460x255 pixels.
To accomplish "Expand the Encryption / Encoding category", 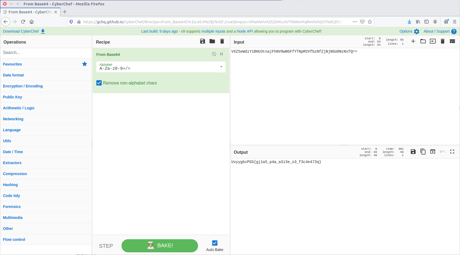I will pos(23,86).
